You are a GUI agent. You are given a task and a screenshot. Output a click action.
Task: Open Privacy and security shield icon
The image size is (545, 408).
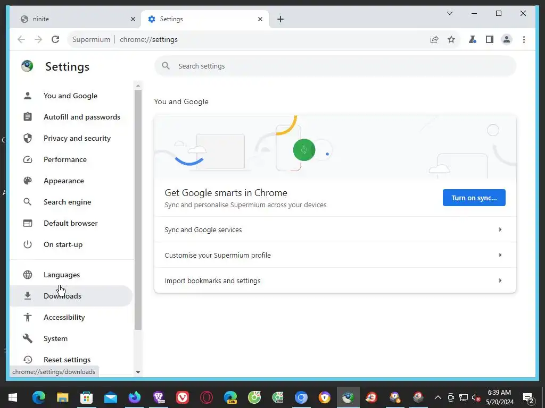pyautogui.click(x=28, y=138)
